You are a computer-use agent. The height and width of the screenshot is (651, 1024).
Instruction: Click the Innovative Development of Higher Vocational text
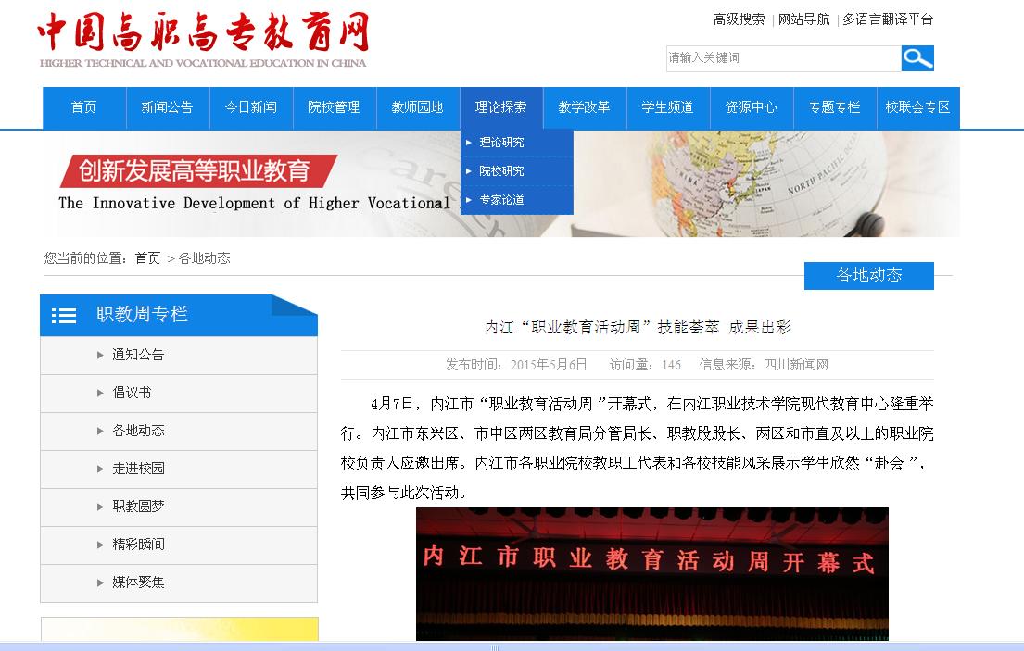[255, 203]
